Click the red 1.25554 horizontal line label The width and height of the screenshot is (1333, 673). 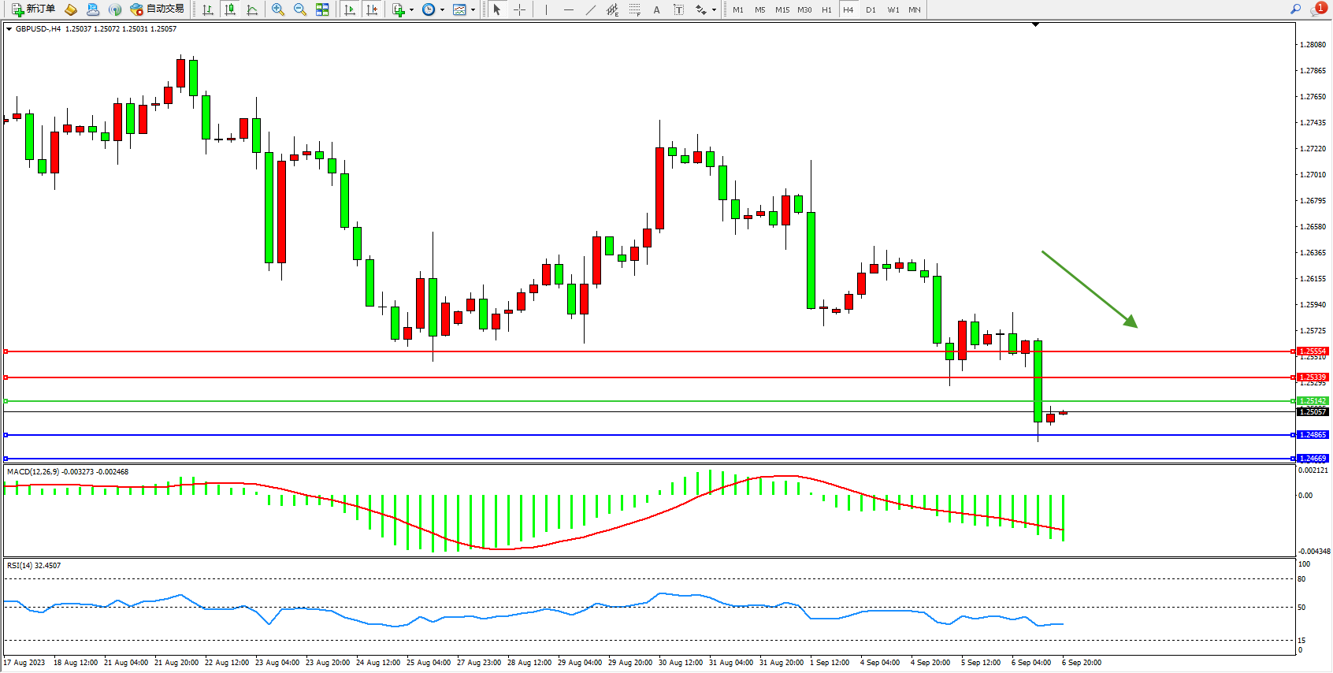(1313, 351)
